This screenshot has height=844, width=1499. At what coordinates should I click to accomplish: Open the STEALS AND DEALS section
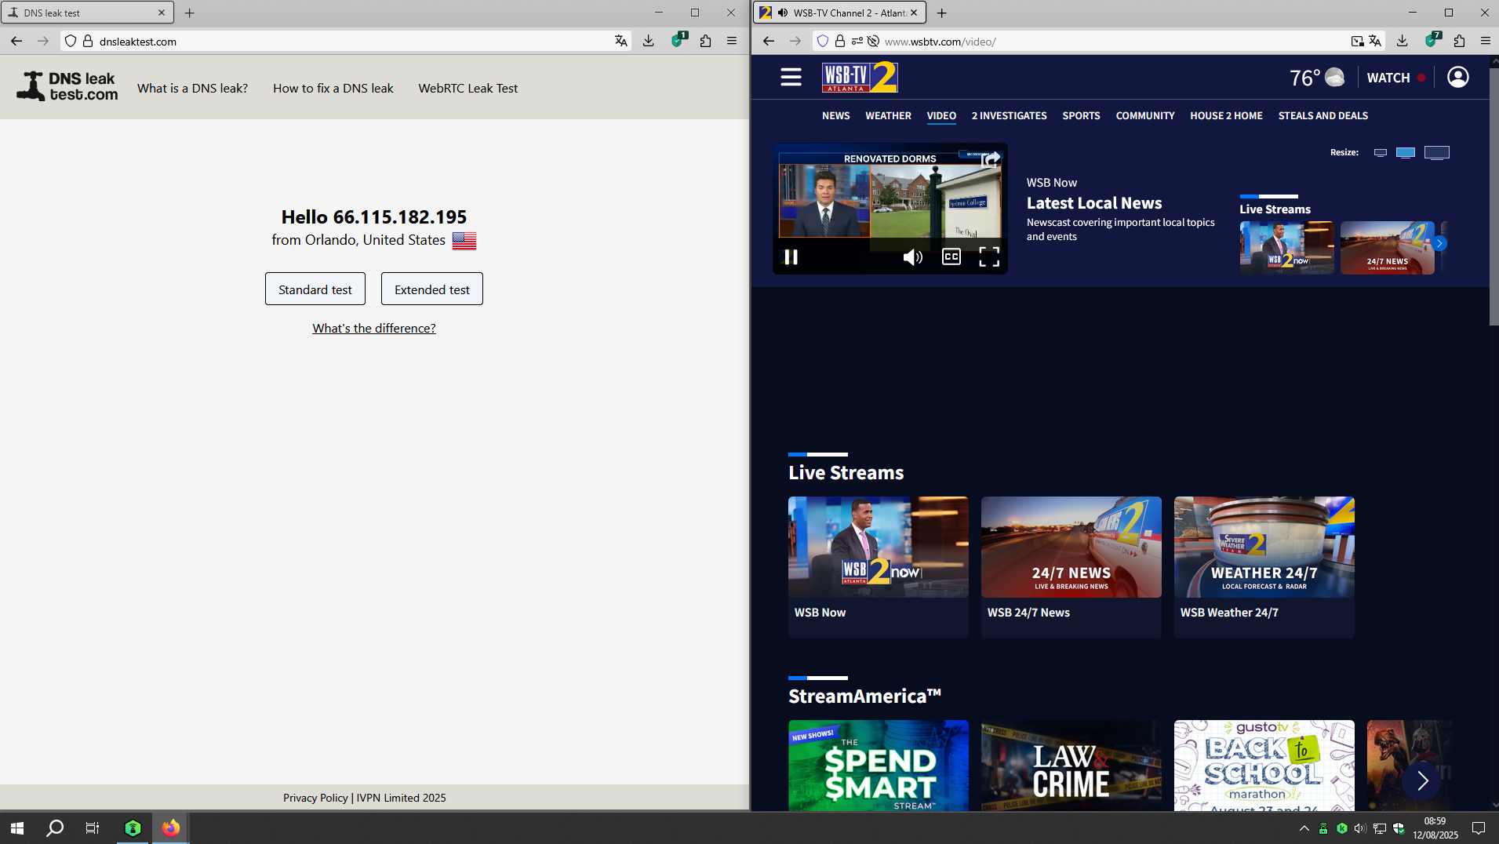point(1323,115)
